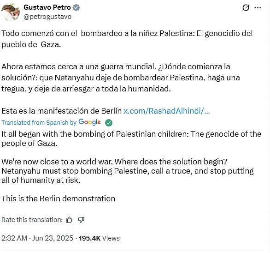Click the Google logo in translation line
The width and height of the screenshot is (270, 253).
(x=89, y=122)
